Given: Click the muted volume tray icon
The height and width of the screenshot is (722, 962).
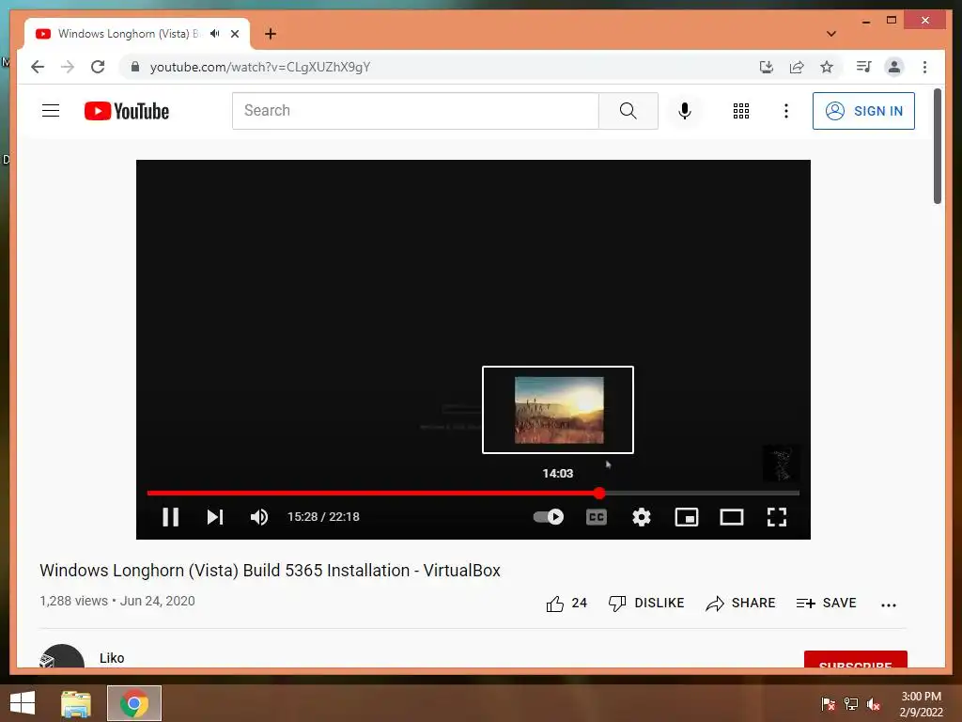Looking at the screenshot, I should [x=874, y=704].
